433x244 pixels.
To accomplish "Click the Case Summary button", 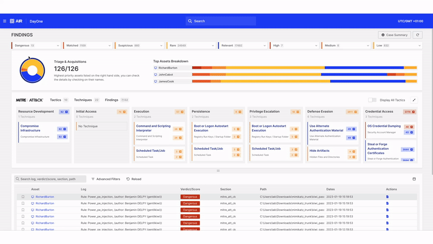I will pos(394,35).
